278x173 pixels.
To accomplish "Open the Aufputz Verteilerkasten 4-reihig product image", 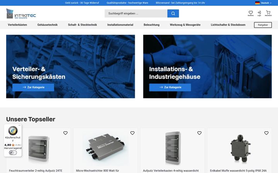I will pos(173,148).
